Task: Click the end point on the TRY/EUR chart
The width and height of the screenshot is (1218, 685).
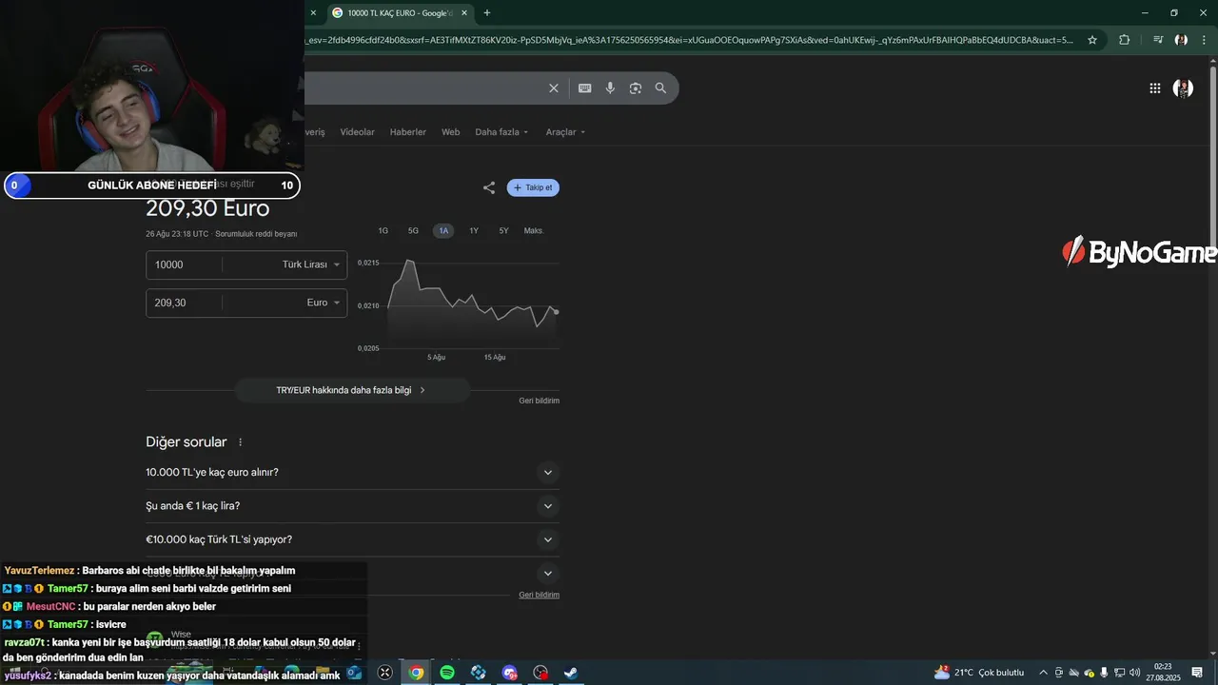Action: pyautogui.click(x=556, y=312)
